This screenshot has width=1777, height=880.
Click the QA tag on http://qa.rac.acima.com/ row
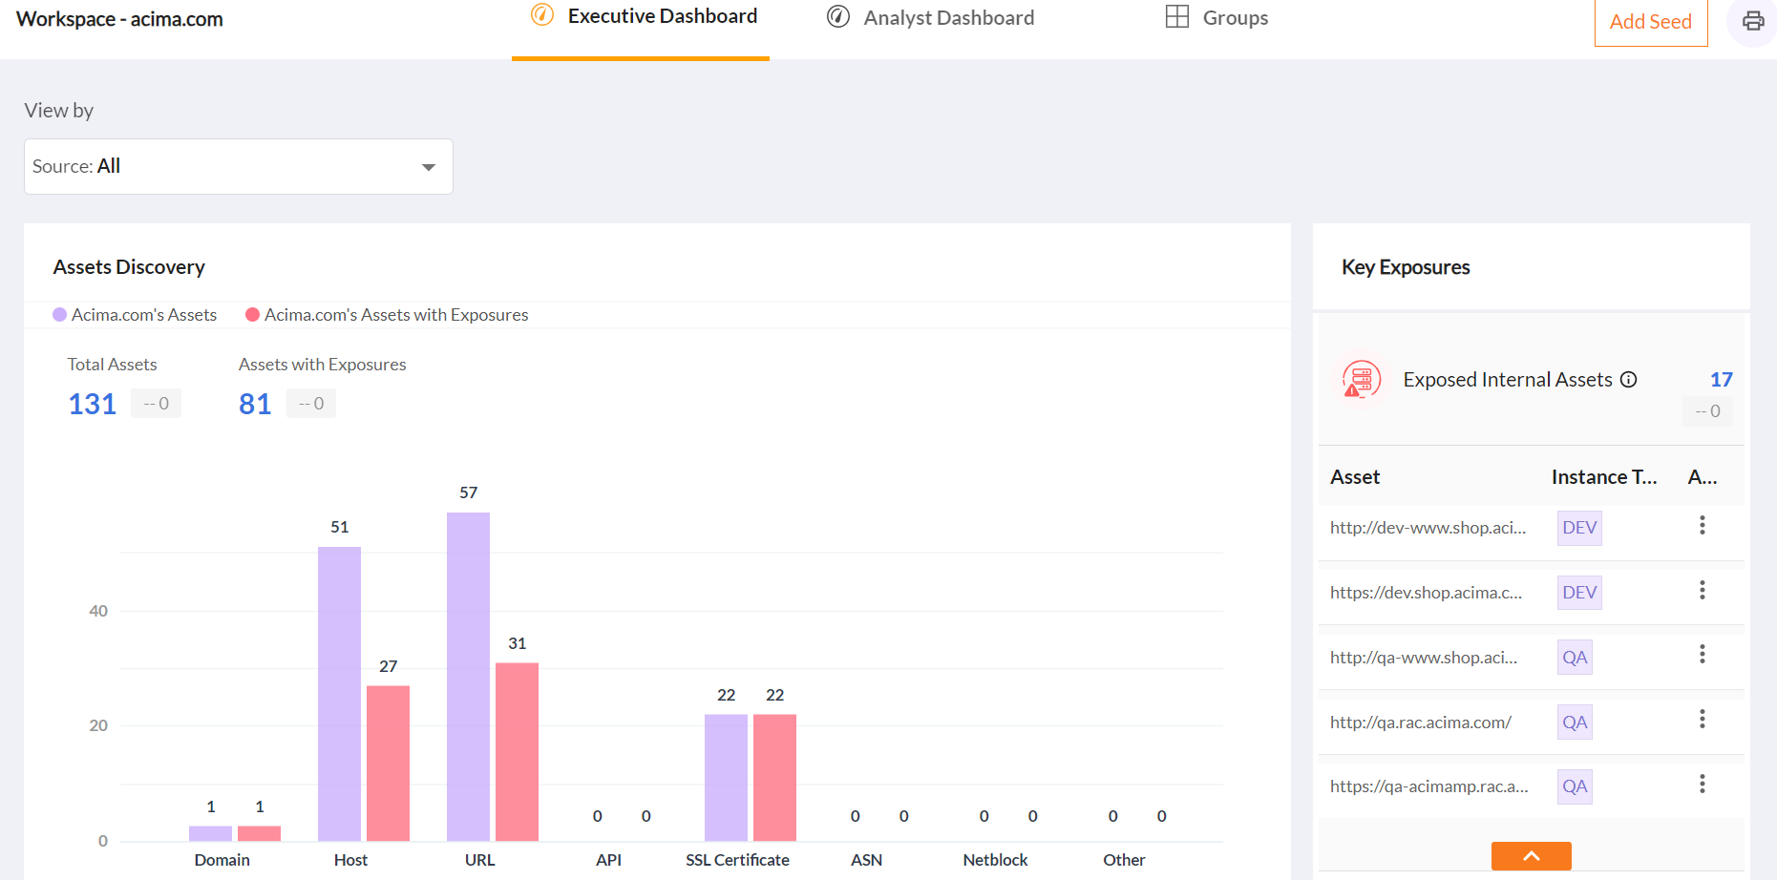tap(1575, 723)
